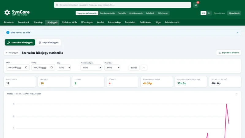Open the Kísérőlap menu item

pos(38,22)
